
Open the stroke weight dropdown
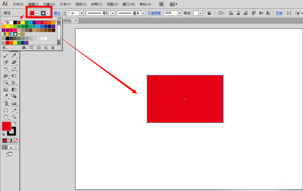82,13
